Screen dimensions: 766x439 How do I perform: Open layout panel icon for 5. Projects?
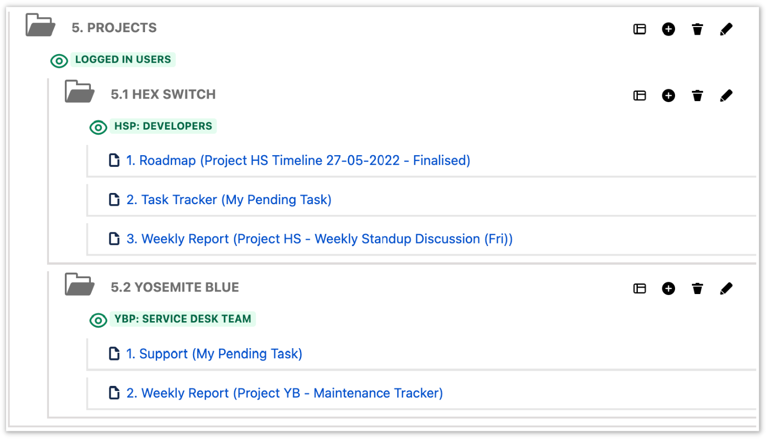[x=639, y=29]
